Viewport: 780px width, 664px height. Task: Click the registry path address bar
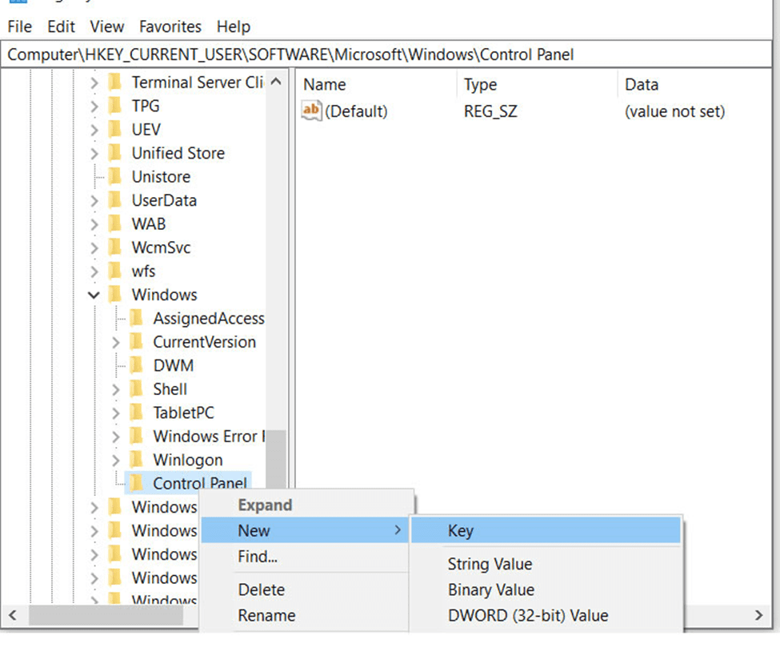tap(384, 54)
